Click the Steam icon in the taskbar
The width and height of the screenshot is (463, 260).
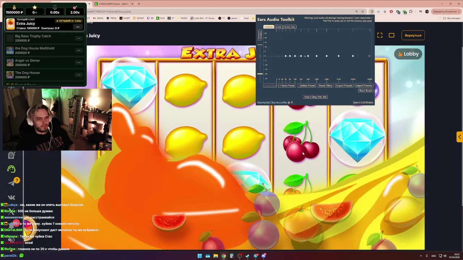pos(248,256)
